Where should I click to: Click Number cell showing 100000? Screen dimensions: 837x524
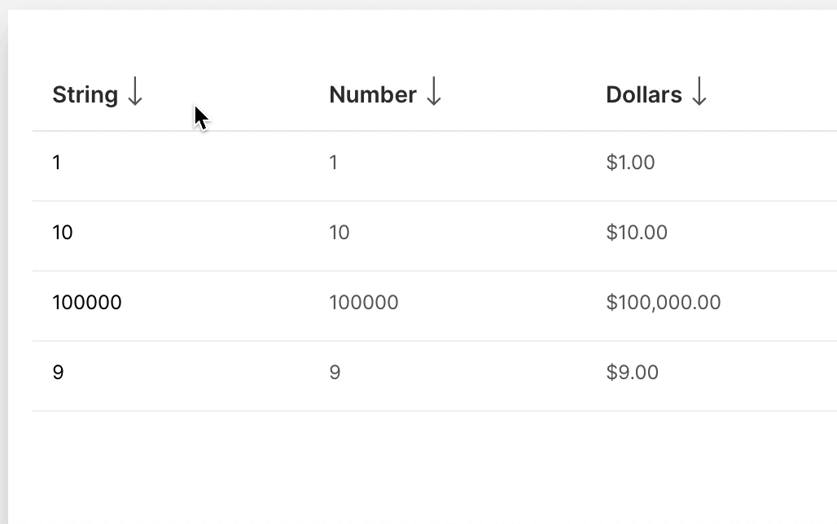364,303
